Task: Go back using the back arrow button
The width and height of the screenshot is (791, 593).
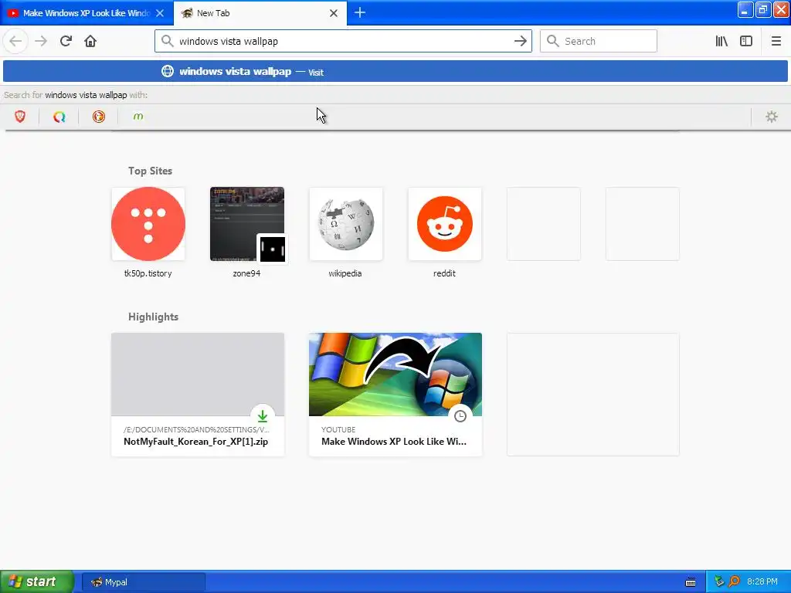Action: point(15,42)
